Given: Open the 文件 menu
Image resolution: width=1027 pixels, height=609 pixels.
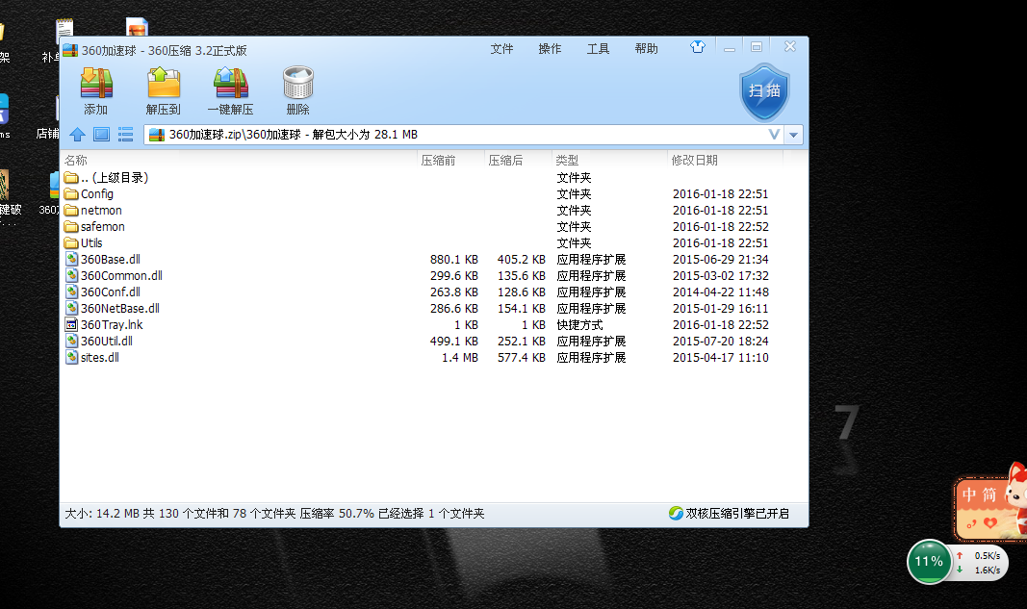Looking at the screenshot, I should point(501,49).
